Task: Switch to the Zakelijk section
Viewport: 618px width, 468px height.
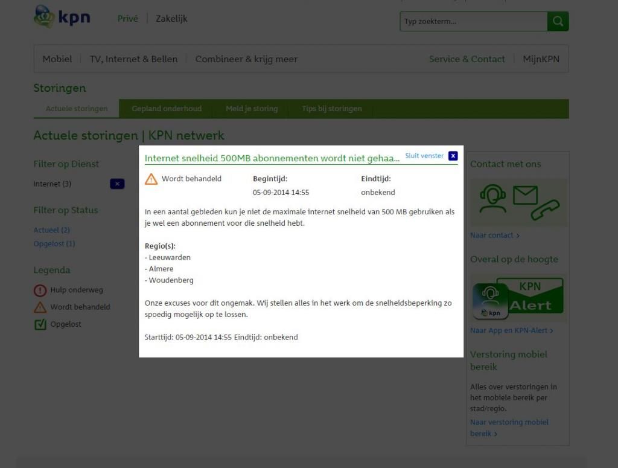Action: (x=171, y=19)
